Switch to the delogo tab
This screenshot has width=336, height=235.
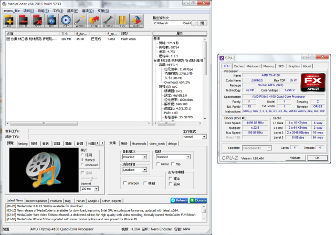(x=173, y=144)
